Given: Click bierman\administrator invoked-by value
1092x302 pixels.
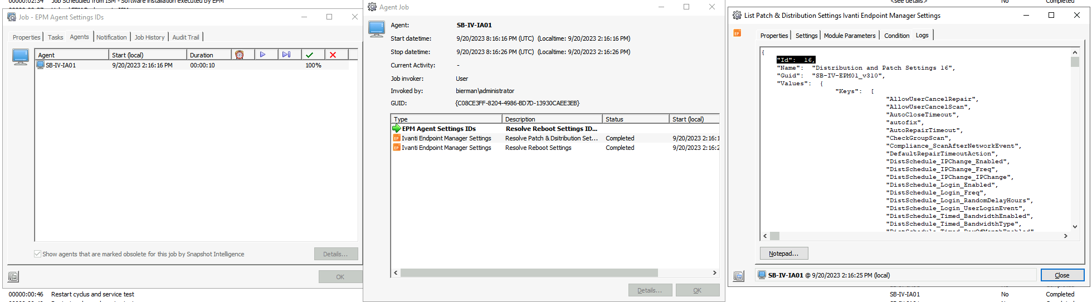Looking at the screenshot, I should pyautogui.click(x=485, y=91).
